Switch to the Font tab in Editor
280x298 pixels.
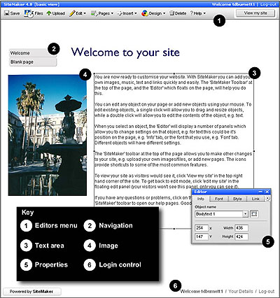(x=219, y=199)
